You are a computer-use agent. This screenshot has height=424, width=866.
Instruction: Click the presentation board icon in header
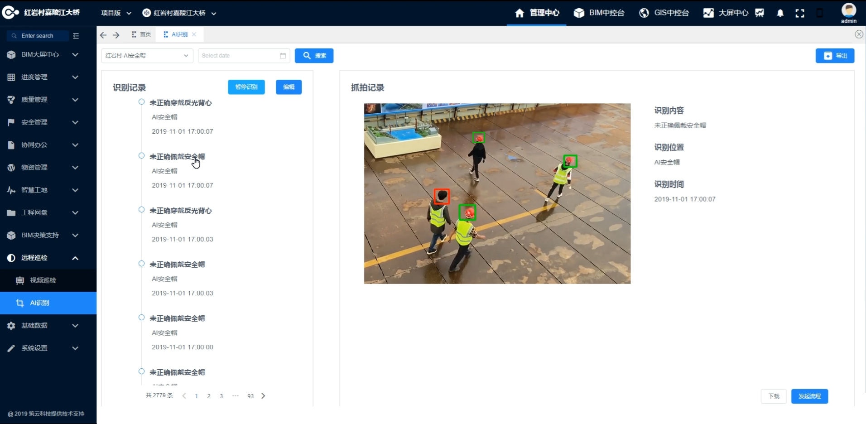click(760, 13)
